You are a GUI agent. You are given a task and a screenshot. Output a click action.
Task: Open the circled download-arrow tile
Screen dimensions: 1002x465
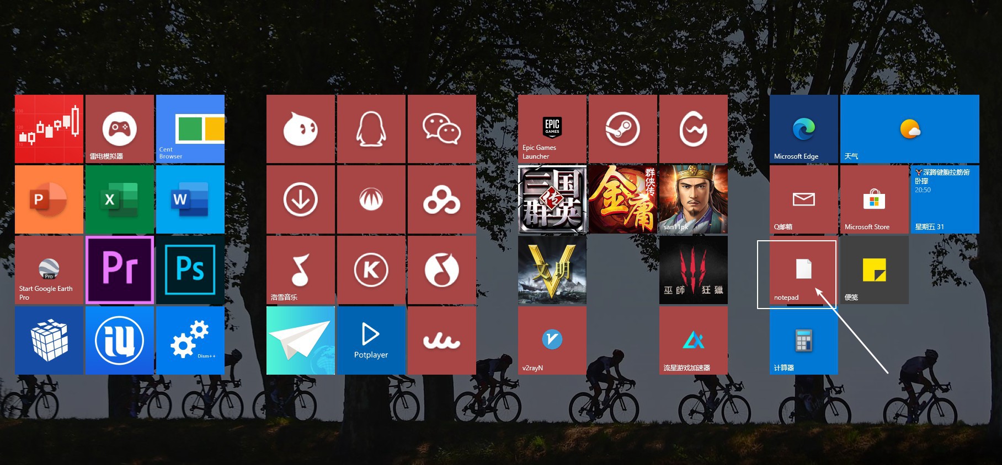(x=301, y=199)
